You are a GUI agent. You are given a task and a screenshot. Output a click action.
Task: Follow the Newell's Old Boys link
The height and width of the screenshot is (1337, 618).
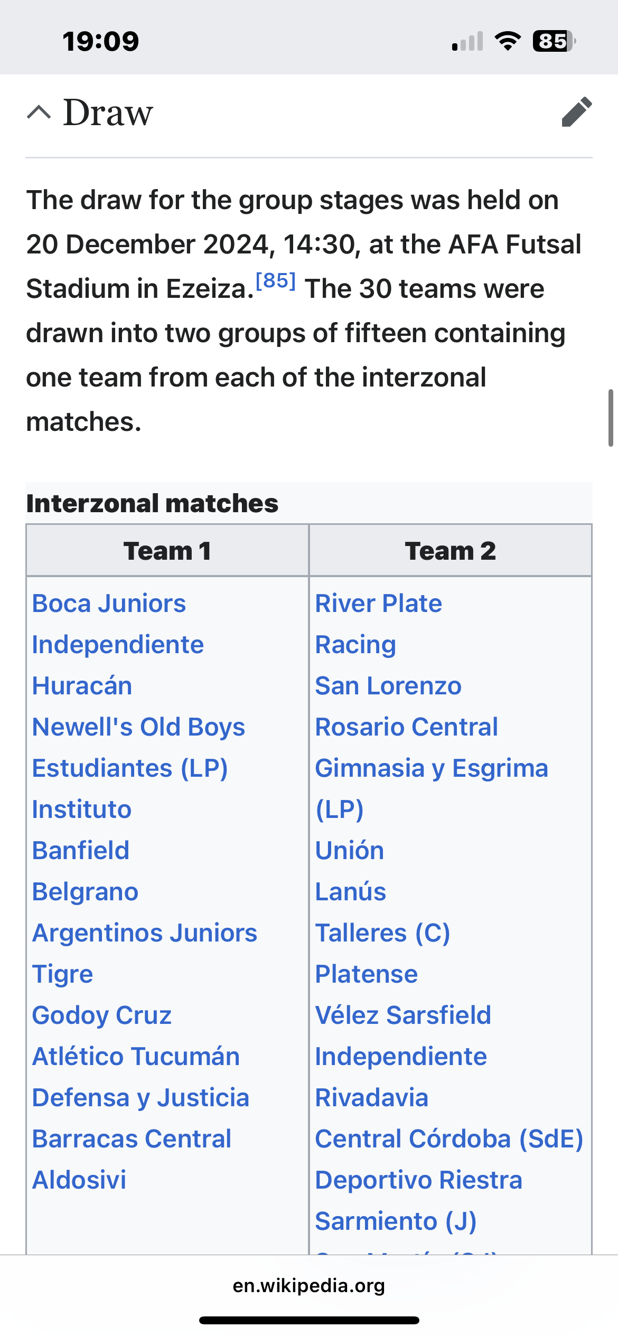[x=138, y=727]
